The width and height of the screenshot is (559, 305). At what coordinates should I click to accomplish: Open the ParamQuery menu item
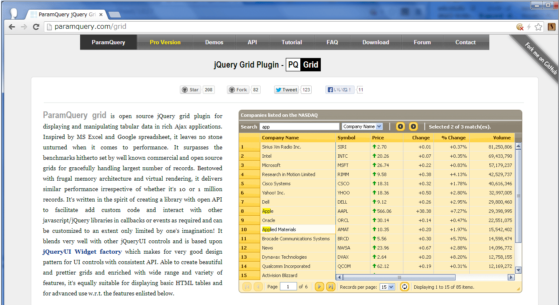108,42
